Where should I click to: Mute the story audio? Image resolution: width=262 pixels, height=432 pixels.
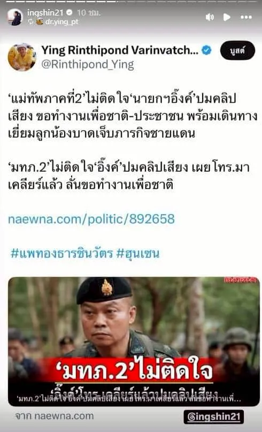point(210,17)
